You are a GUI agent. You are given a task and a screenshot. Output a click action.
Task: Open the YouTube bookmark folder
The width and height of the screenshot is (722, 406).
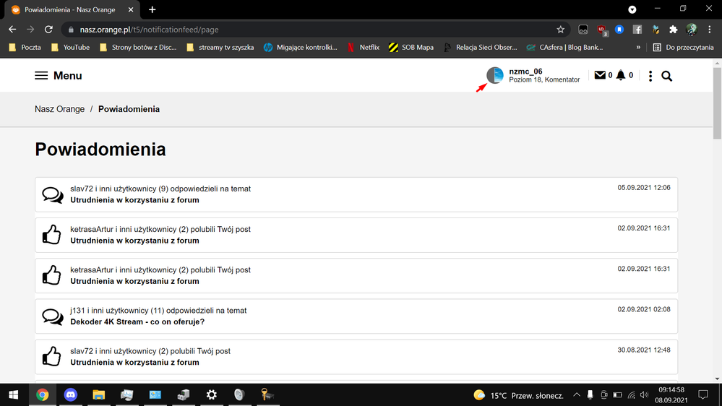click(70, 47)
